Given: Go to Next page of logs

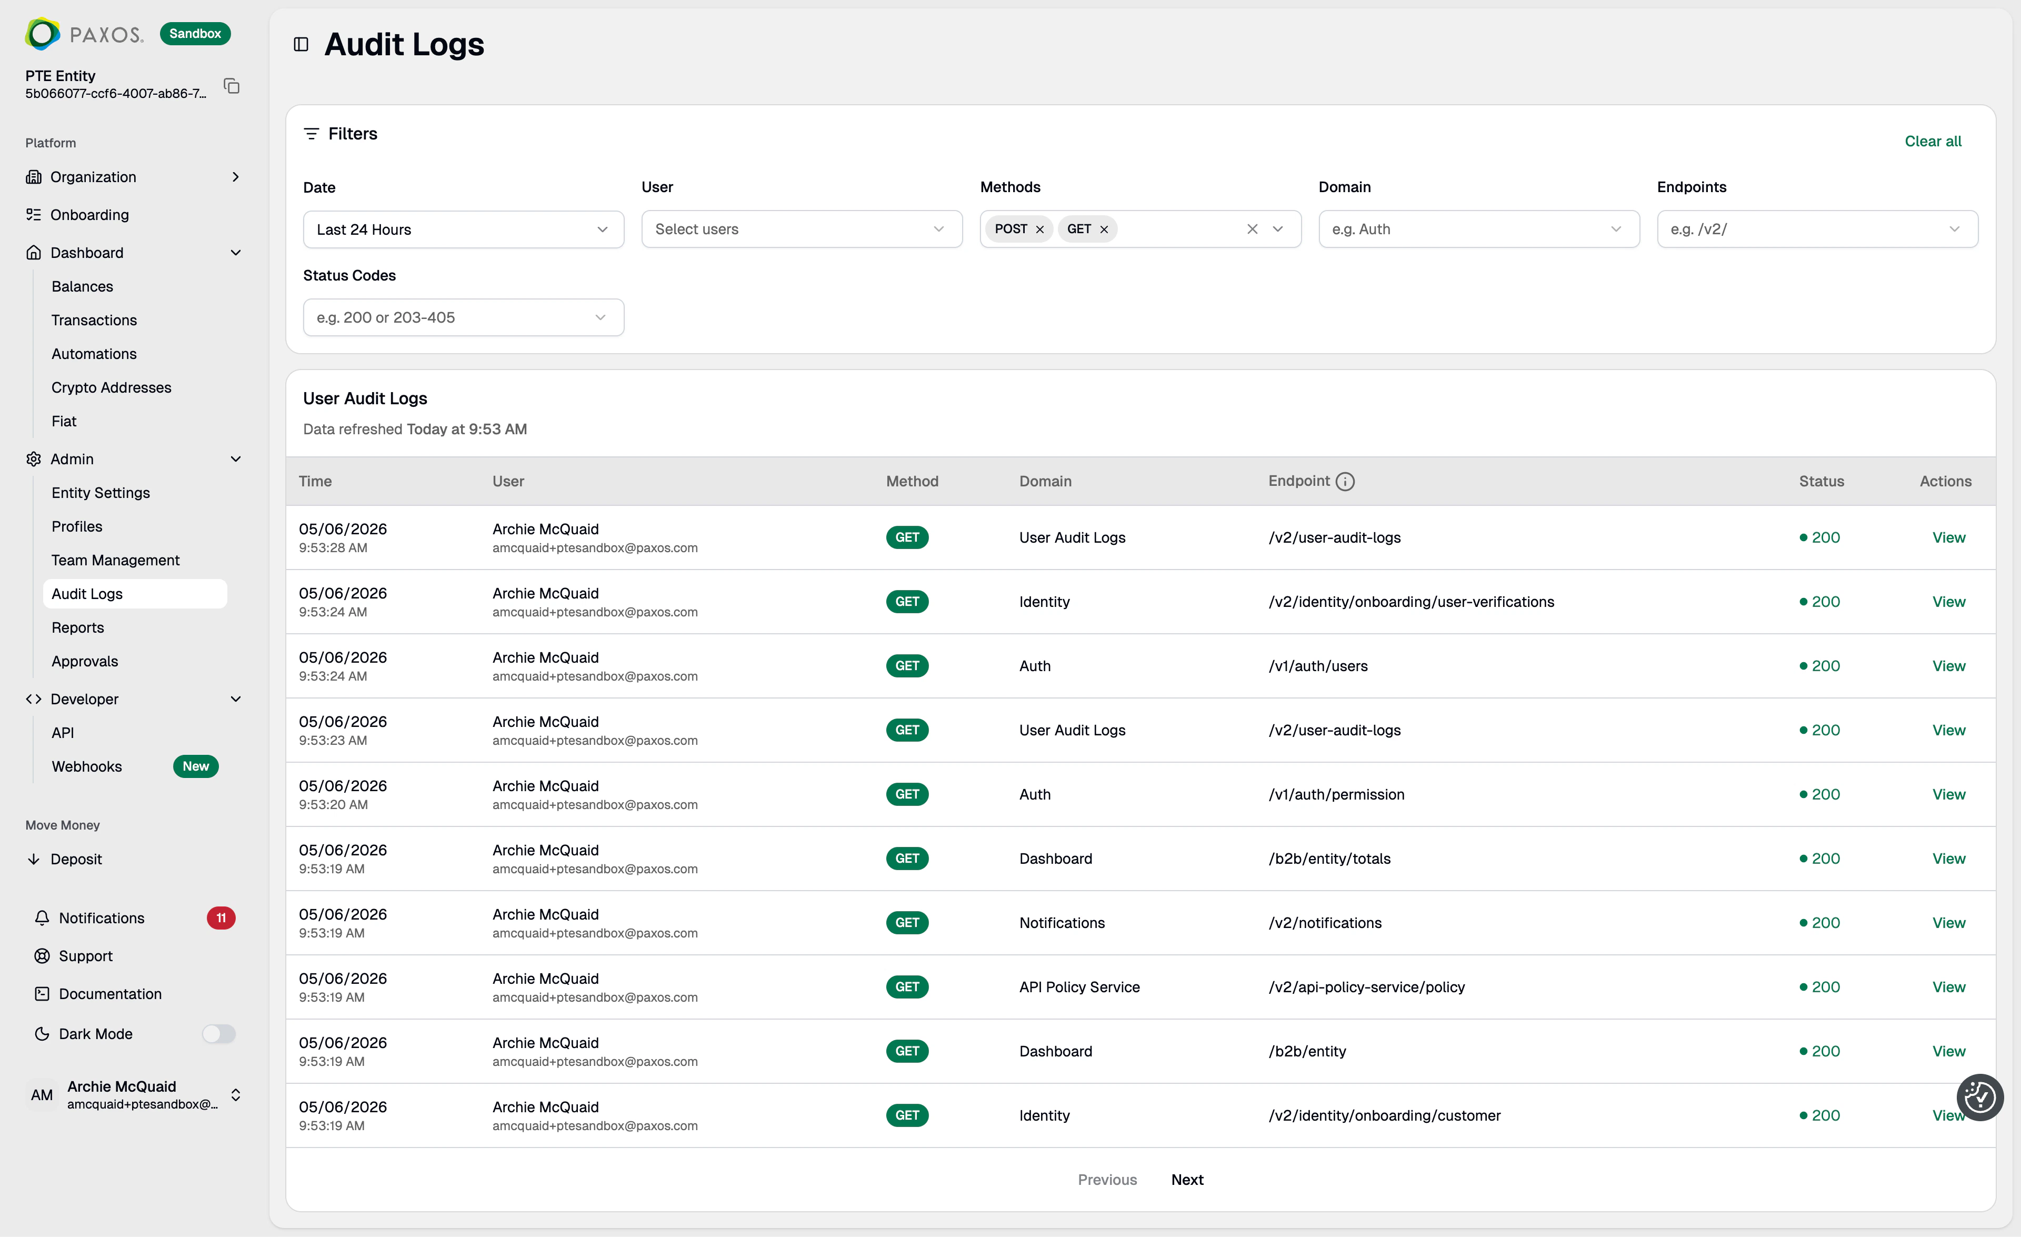Looking at the screenshot, I should [1187, 1180].
